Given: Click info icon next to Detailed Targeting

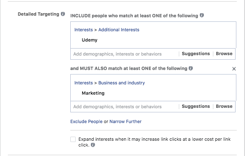Looking at the screenshot, I should (x=63, y=14).
